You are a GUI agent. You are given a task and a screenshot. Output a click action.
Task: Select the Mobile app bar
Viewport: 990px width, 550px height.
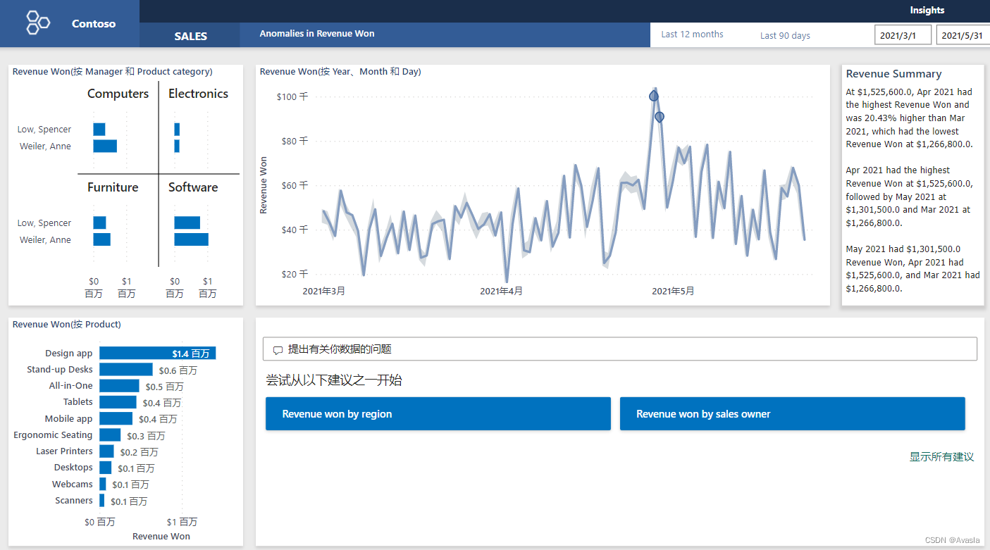[116, 419]
